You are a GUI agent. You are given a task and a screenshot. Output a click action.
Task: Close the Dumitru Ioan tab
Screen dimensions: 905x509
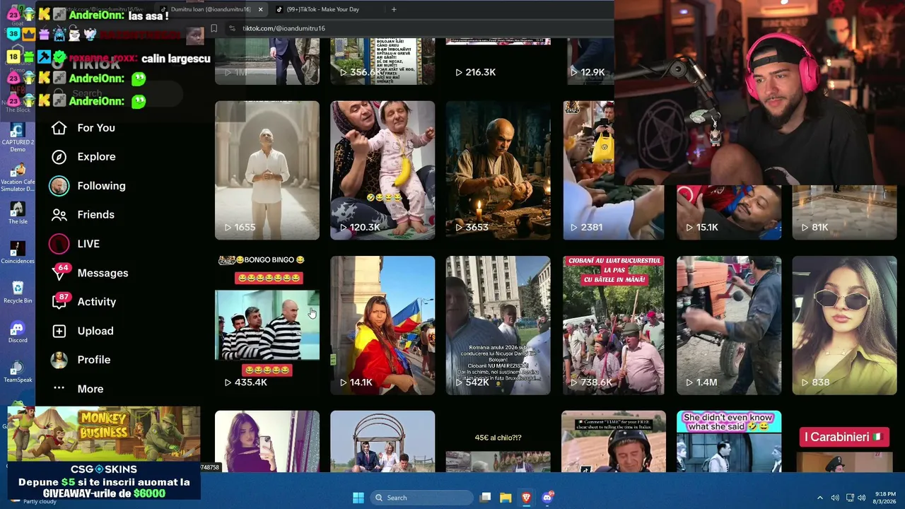click(260, 9)
